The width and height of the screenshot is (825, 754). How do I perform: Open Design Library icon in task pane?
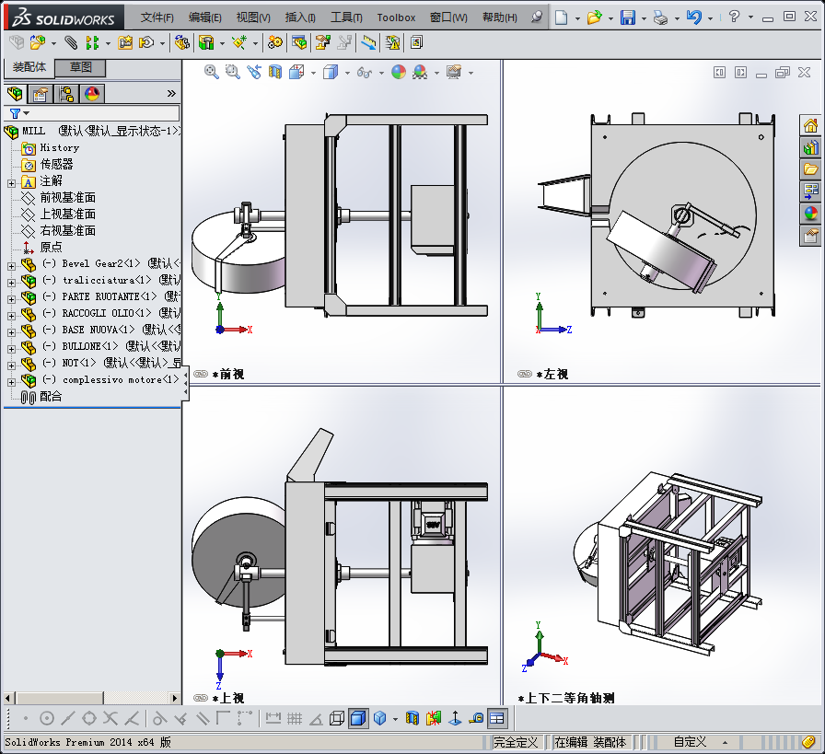[811, 147]
